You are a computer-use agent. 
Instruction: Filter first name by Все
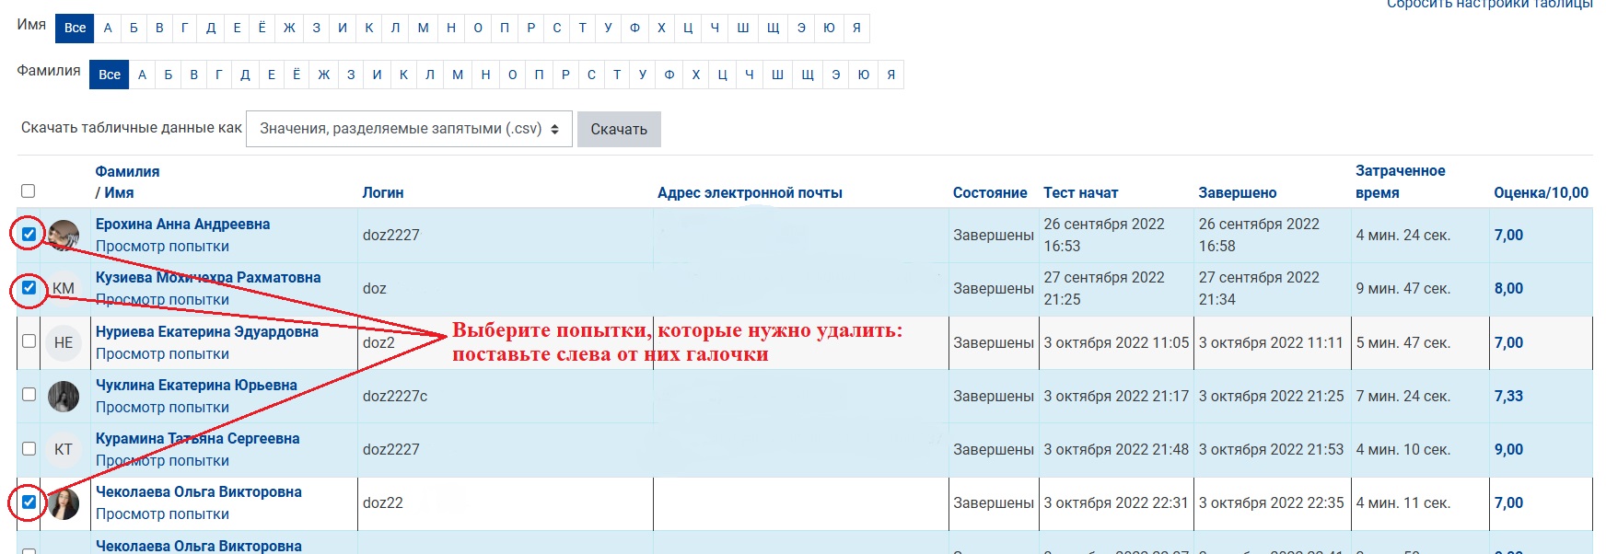pyautogui.click(x=75, y=28)
